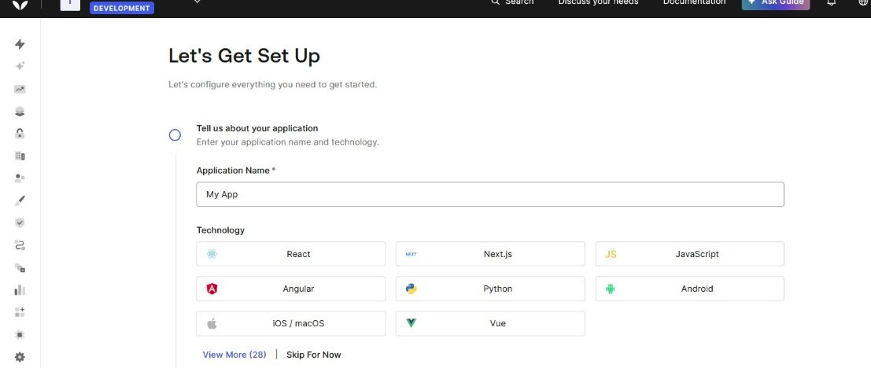The width and height of the screenshot is (871, 368).
Task: Open the add-widgets grid sidebar icon
Action: (x=20, y=312)
